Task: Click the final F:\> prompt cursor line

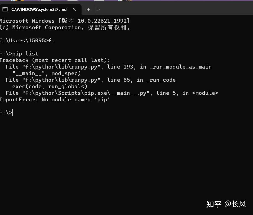Action: 6,113
